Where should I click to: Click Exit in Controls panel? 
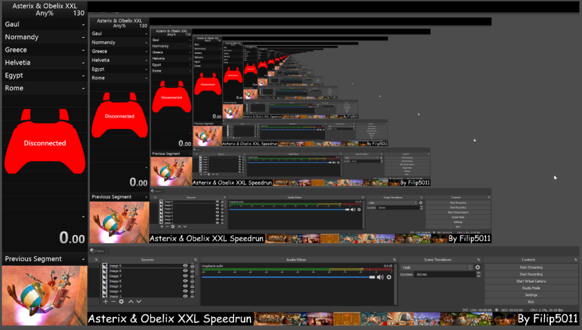click(x=531, y=302)
